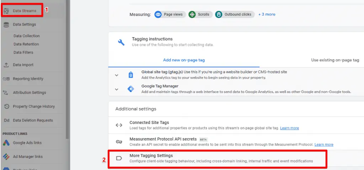
Task: Switch to Add new on-page tag tab
Action: (184, 60)
